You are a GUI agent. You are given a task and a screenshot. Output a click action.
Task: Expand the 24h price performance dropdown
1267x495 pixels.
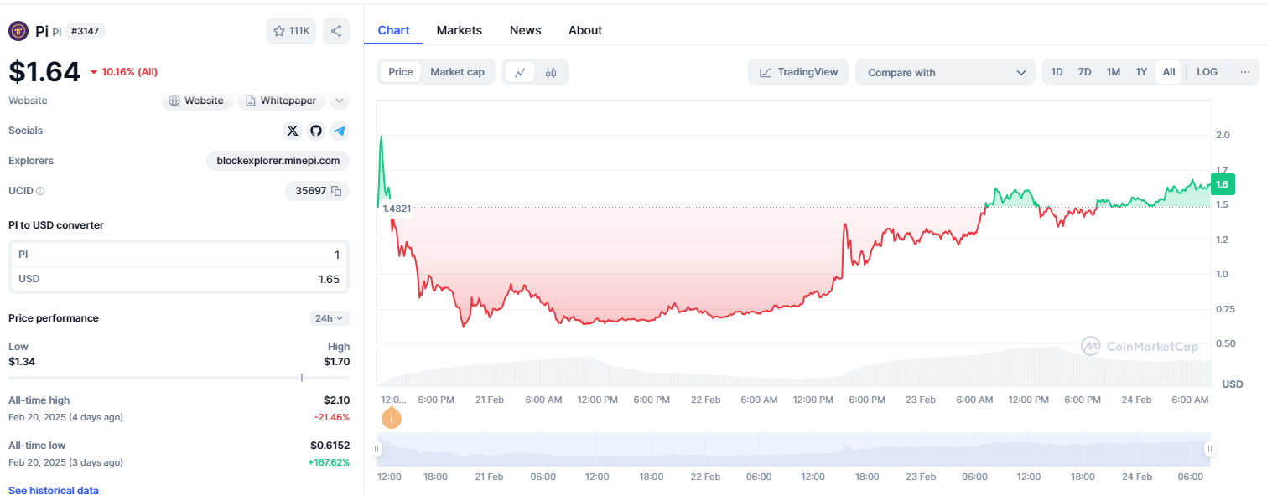[330, 318]
